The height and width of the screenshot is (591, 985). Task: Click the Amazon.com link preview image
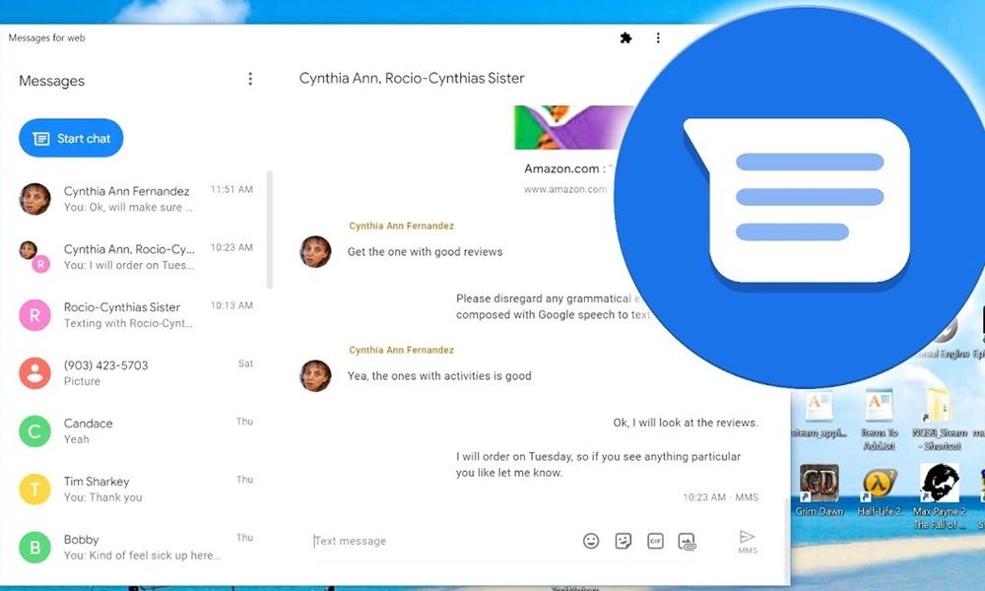pyautogui.click(x=573, y=127)
